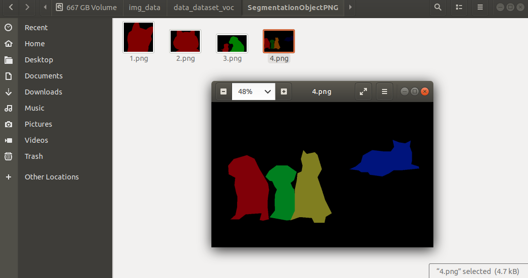Toggle fullscreen in image viewer

(363, 91)
